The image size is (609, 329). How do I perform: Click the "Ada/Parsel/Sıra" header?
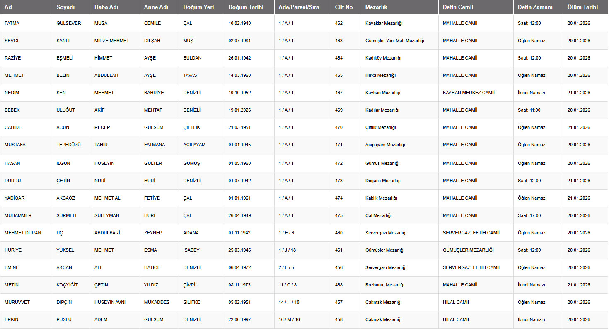coord(299,7)
